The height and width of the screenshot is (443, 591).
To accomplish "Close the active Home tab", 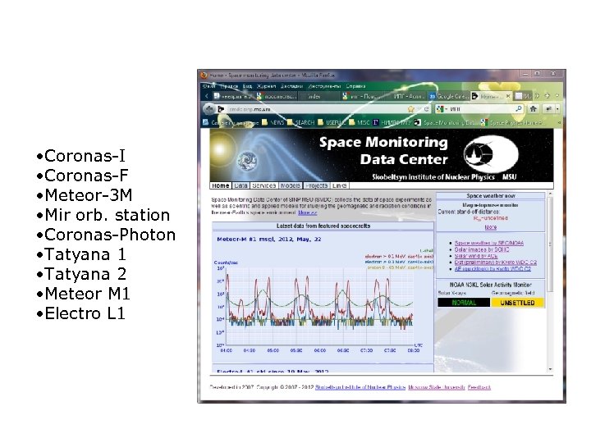I will coord(508,96).
